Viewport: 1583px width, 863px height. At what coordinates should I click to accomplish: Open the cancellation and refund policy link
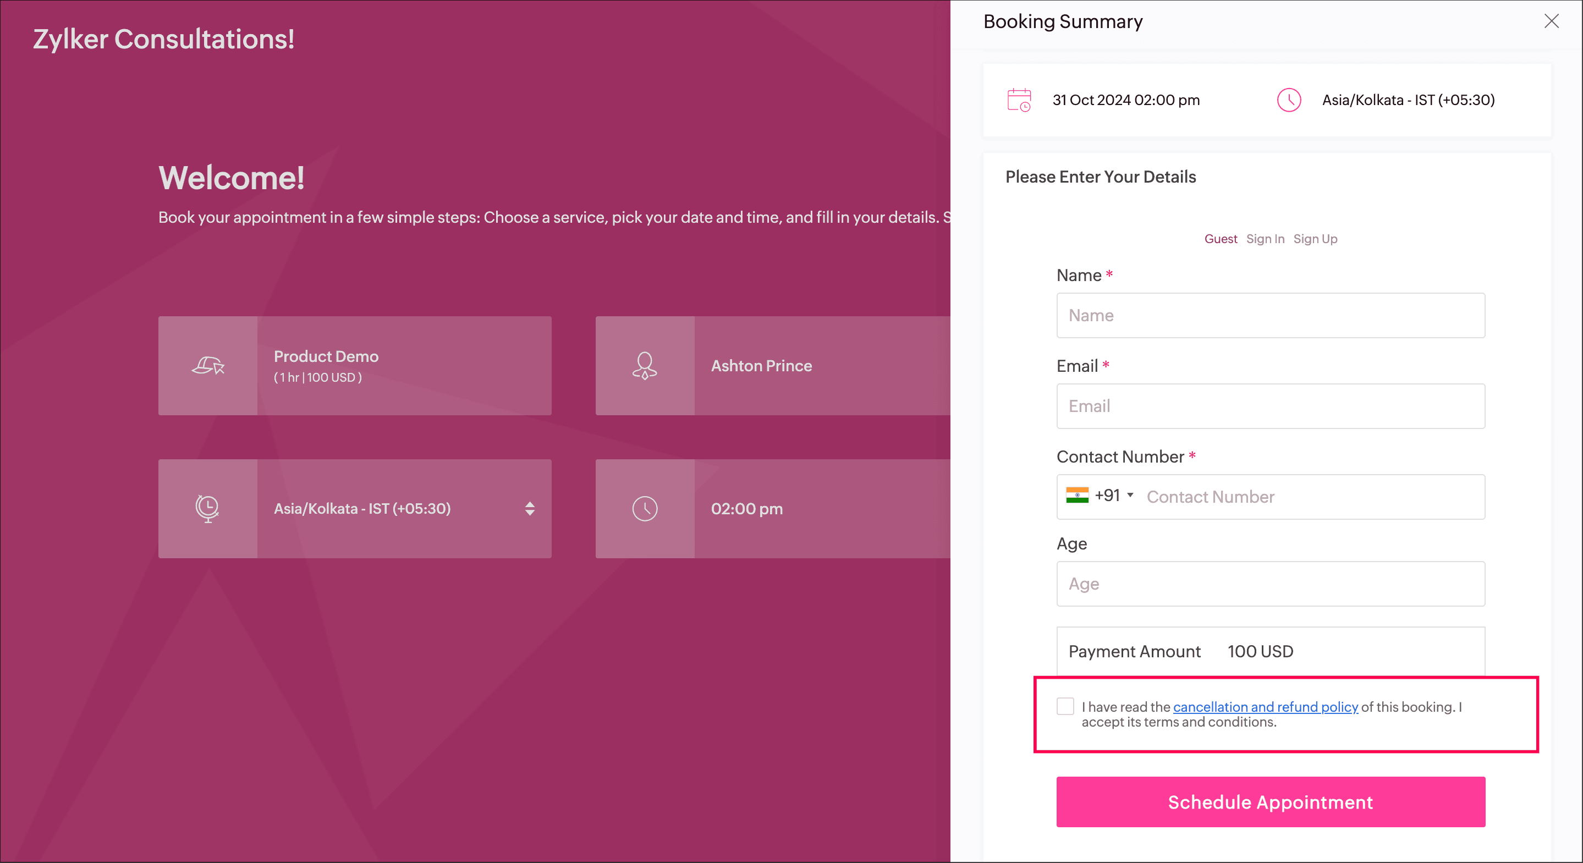point(1265,707)
